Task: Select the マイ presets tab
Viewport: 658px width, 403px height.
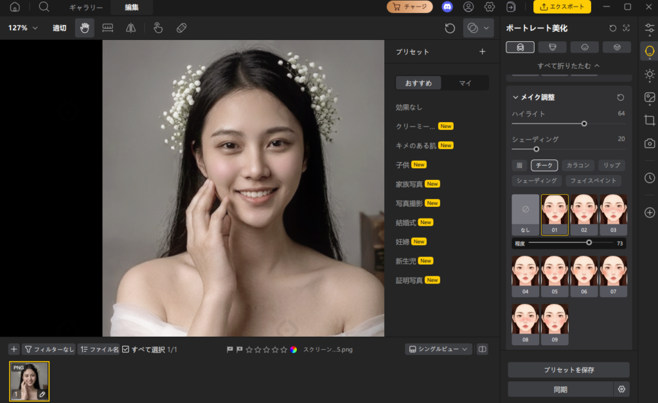Action: [x=465, y=83]
